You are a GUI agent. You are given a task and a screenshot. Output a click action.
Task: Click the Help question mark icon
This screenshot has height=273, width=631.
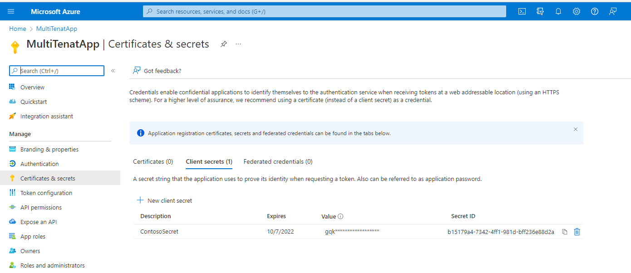click(595, 12)
